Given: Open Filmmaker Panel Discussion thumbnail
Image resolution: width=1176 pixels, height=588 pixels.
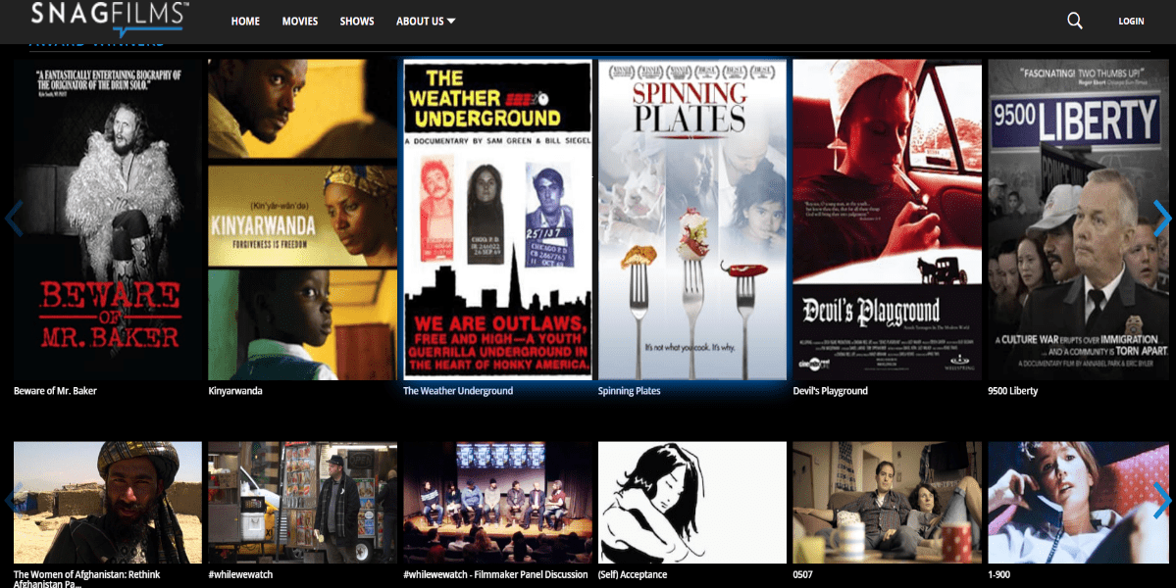Looking at the screenshot, I should tap(497, 503).
